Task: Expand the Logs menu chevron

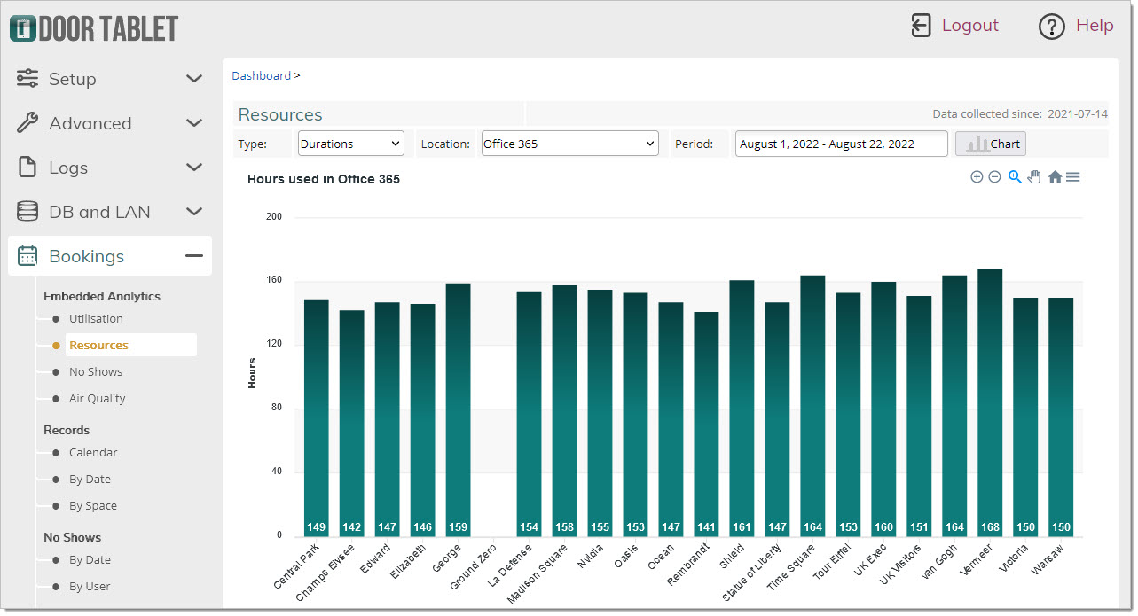Action: coord(194,168)
